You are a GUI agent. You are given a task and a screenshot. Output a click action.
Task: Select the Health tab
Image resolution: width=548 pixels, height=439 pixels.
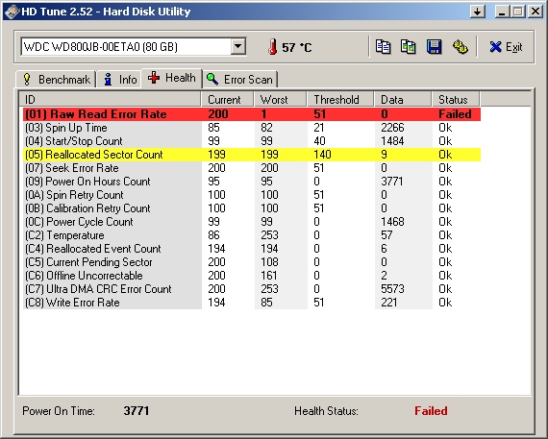(x=171, y=78)
